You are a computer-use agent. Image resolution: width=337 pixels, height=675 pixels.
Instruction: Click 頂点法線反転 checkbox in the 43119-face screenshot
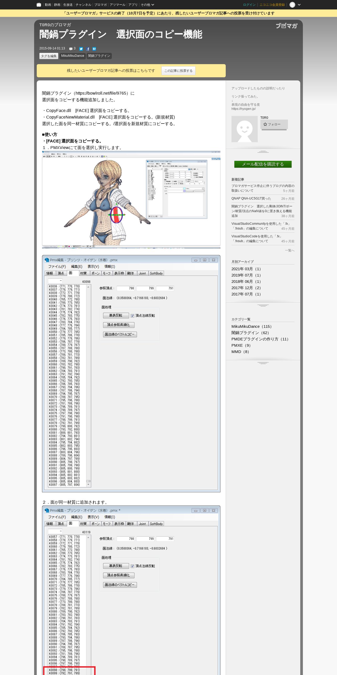pos(133,566)
